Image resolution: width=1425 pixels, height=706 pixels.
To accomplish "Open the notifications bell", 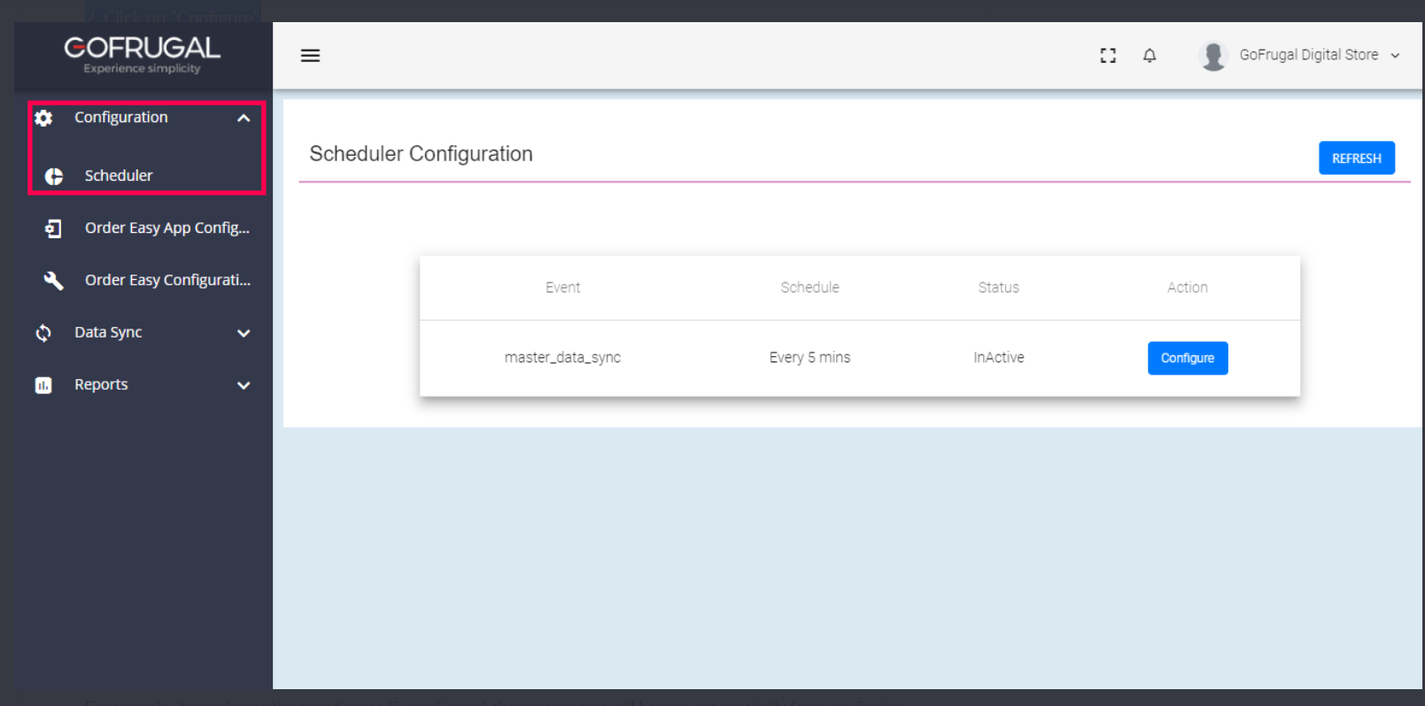I will [1150, 56].
